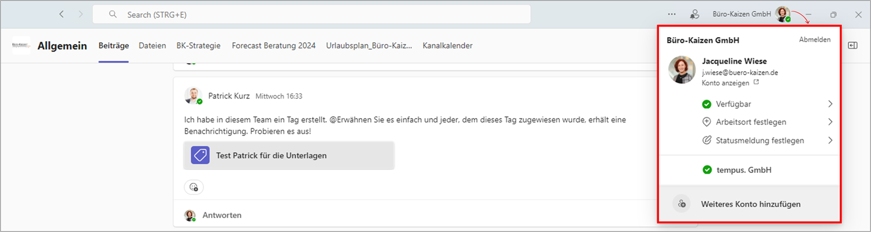This screenshot has height=232, width=871.
Task: Click the add-account icon at panel bottom
Action: coord(682,204)
